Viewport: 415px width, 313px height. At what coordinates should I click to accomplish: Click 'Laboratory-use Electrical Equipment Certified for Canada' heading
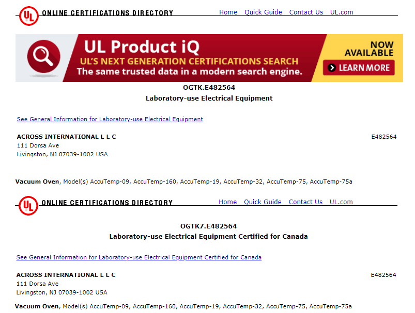coord(209,236)
